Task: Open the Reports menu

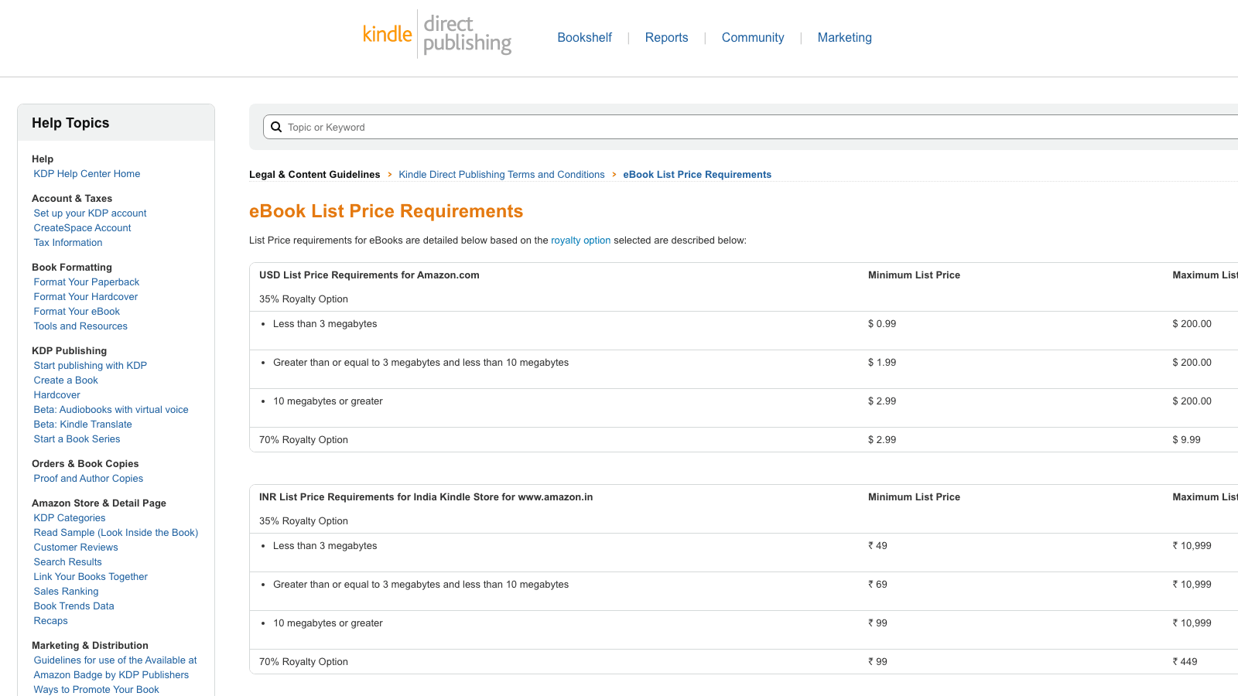Action: coord(666,37)
